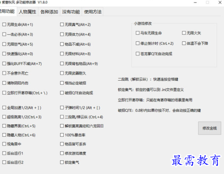Image resolution: width=224 pixels, height=174 pixels.
Task: Enable 无限生命 (Alt+1) checkbox
Action: [4, 25]
